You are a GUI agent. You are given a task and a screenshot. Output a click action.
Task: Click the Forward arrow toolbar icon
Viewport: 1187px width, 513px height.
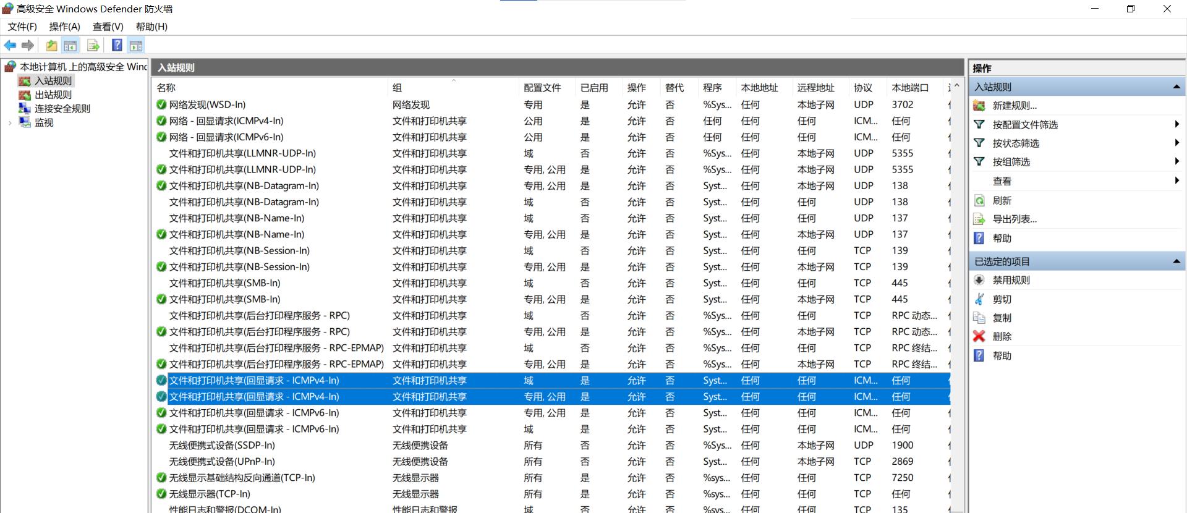pos(28,45)
